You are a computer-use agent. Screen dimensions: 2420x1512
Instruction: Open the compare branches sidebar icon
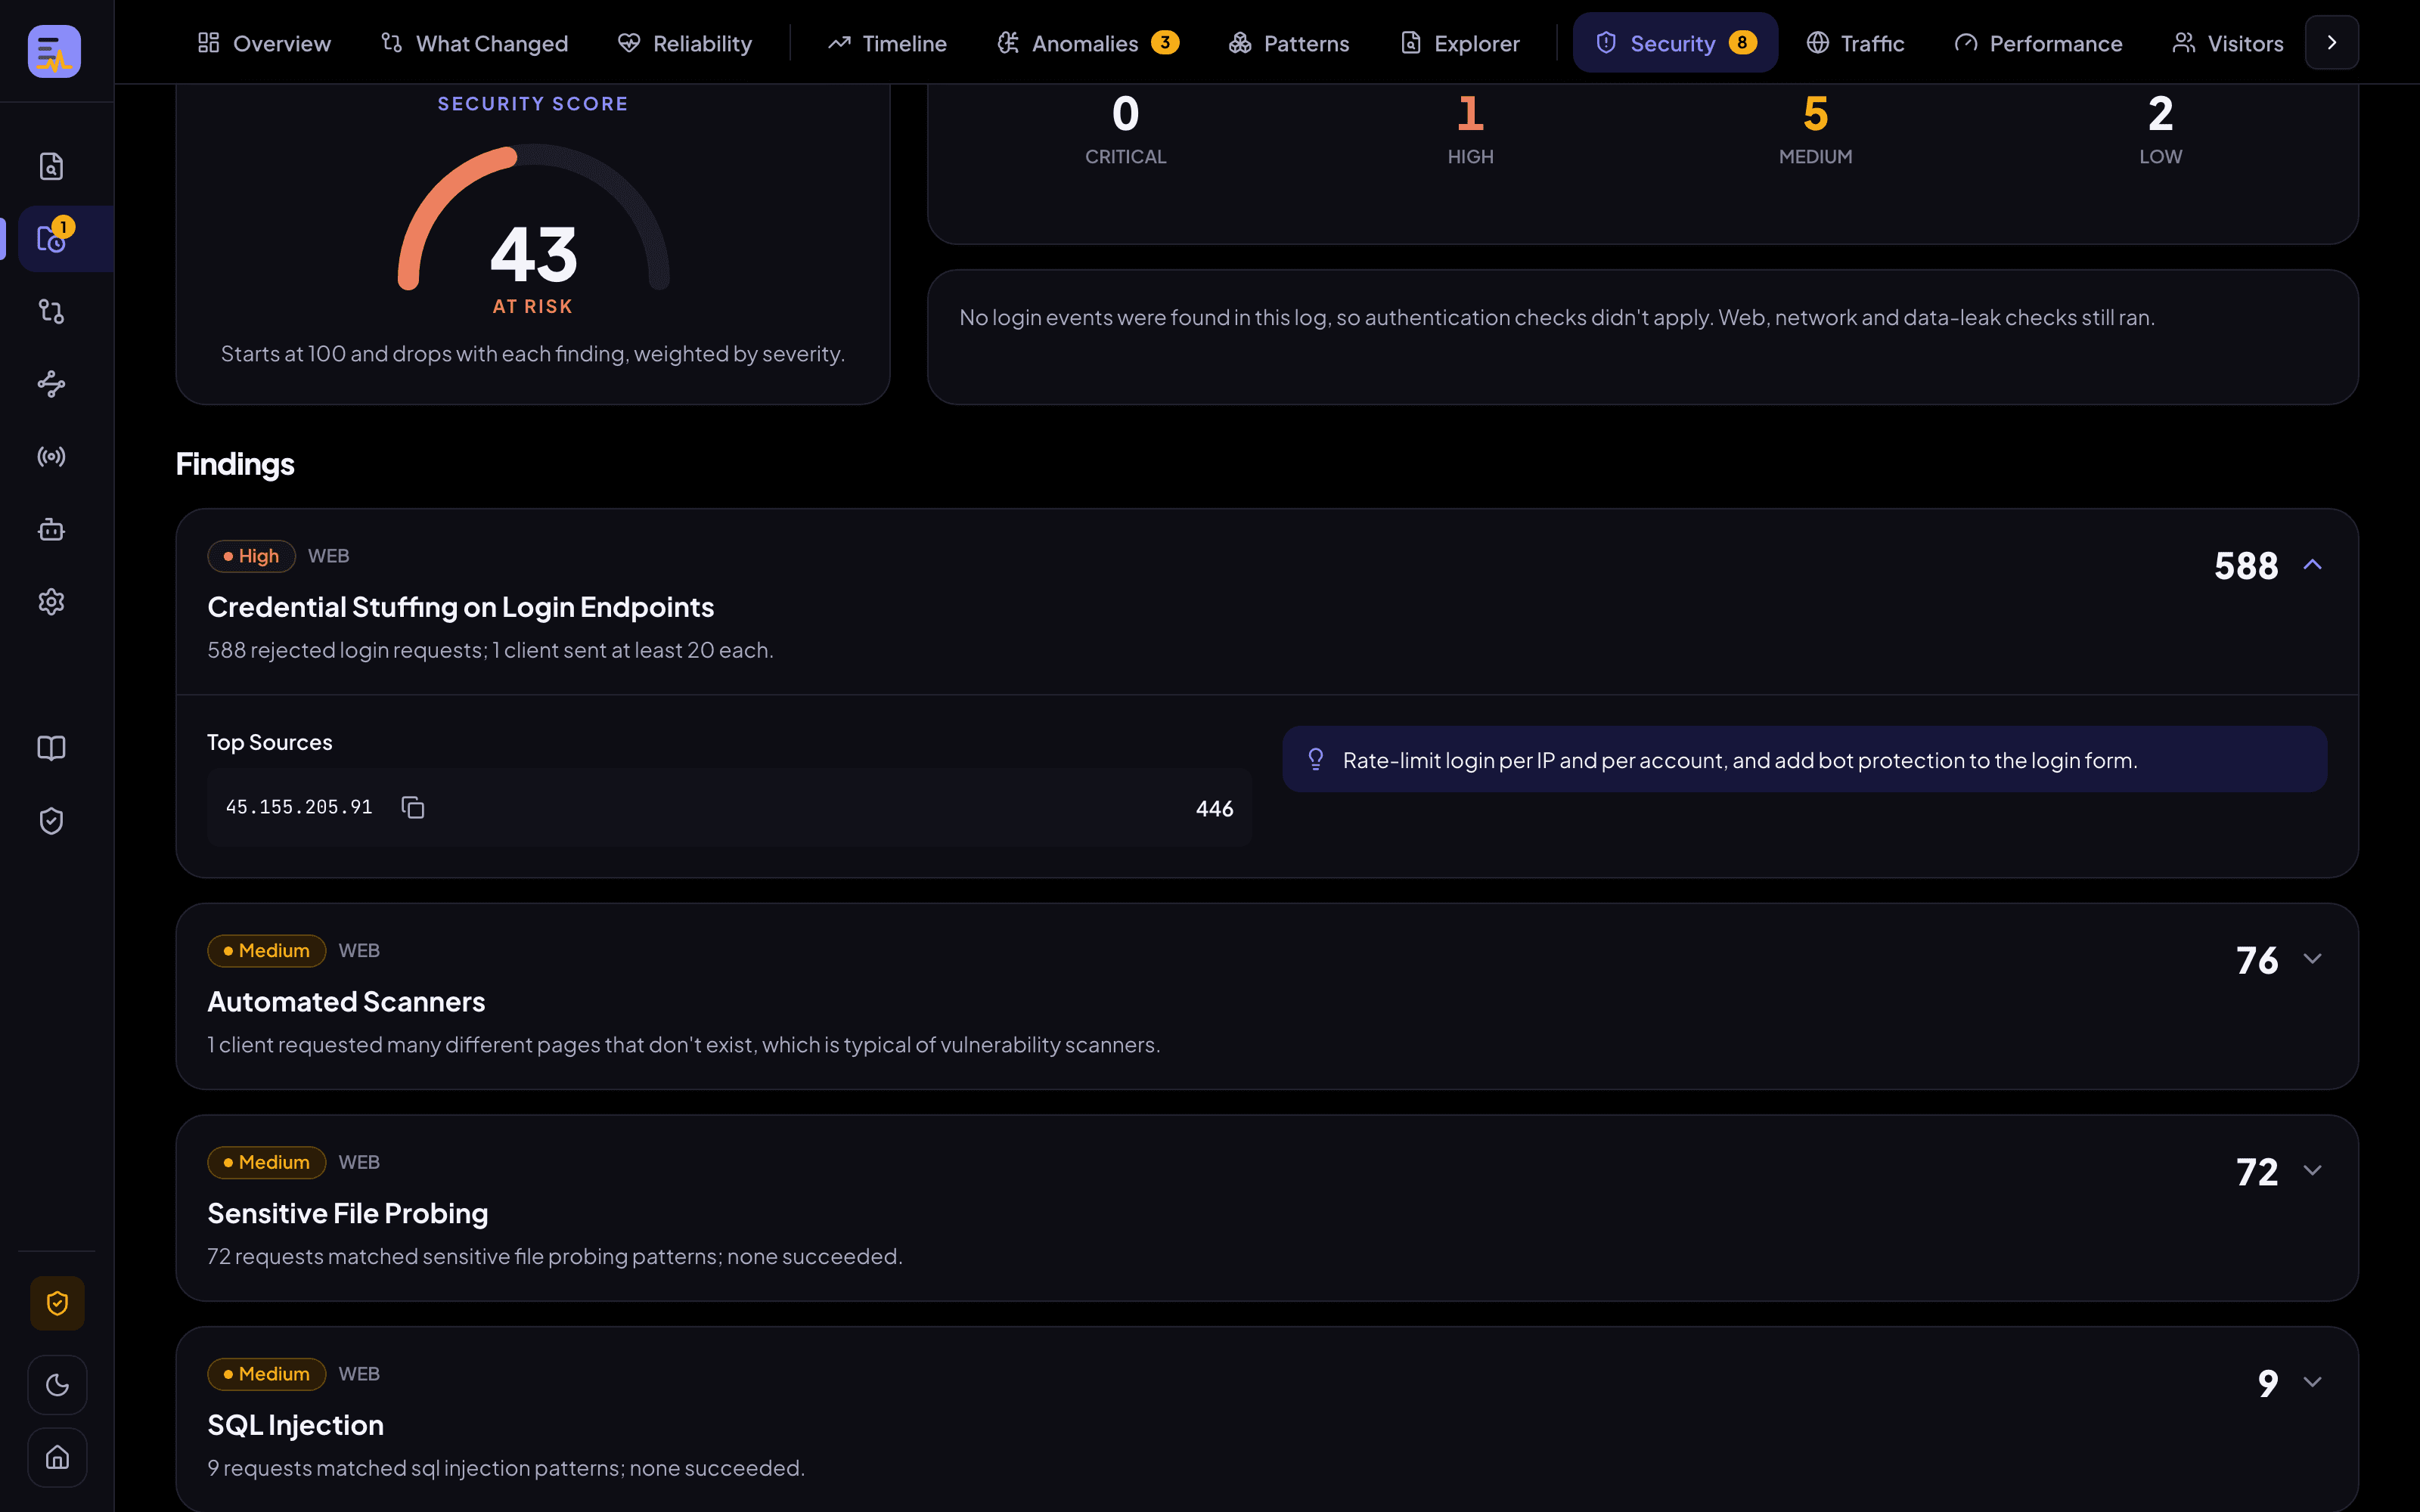point(51,312)
